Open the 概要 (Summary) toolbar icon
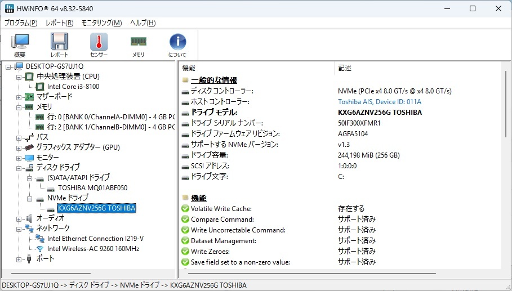This screenshot has height=291, width=512. click(x=20, y=45)
